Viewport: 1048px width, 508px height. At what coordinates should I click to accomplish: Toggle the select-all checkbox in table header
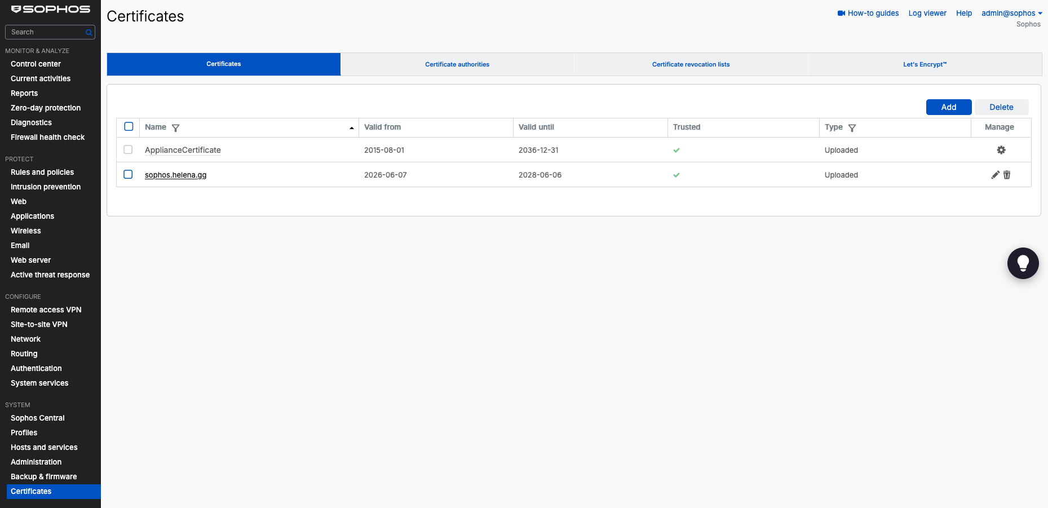tap(129, 126)
